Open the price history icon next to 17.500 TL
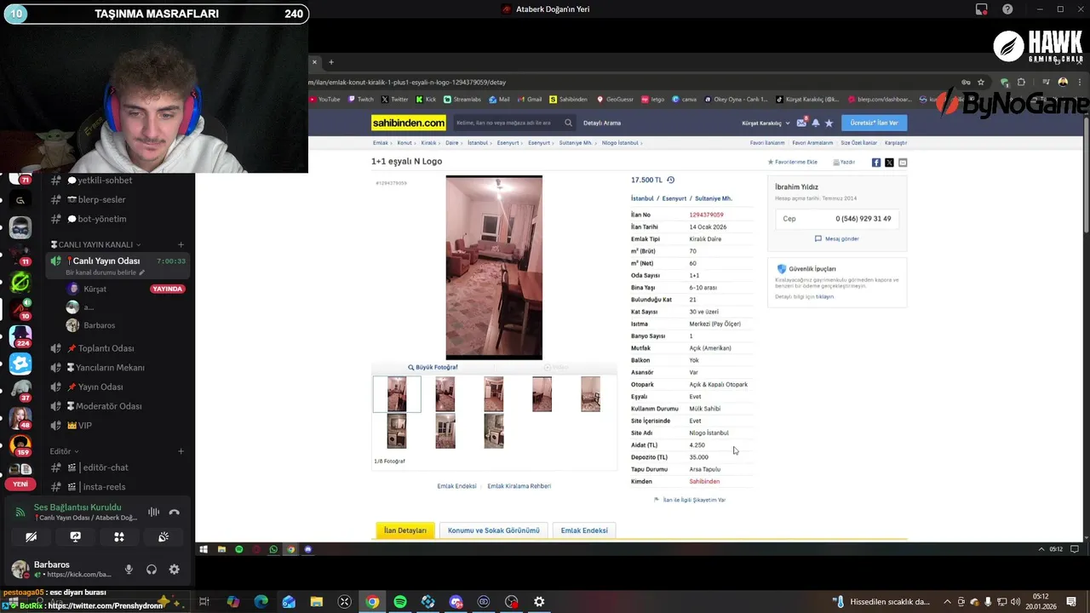This screenshot has width=1090, height=613. [670, 180]
